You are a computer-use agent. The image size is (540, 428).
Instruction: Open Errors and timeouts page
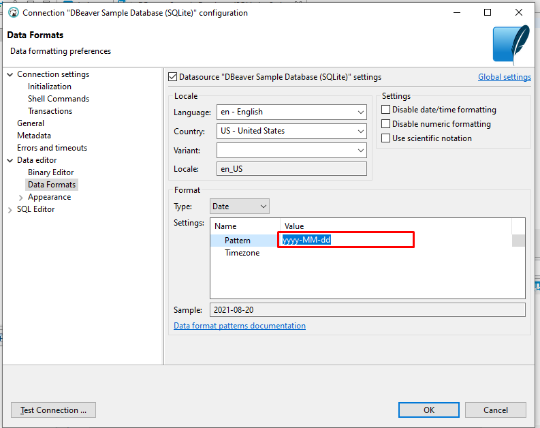52,148
